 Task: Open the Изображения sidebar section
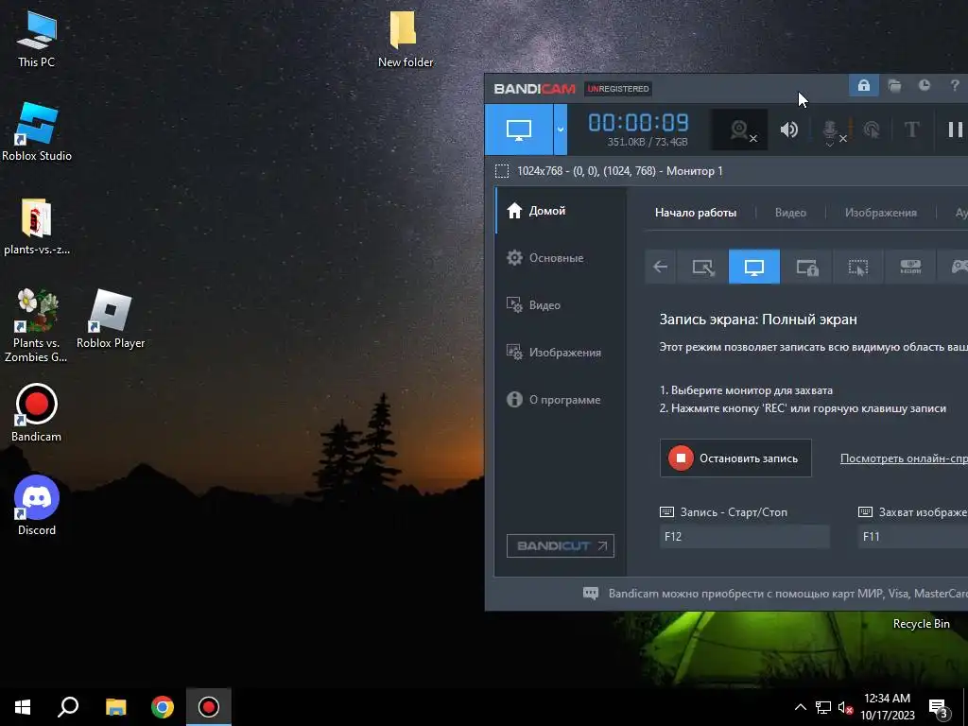point(561,353)
